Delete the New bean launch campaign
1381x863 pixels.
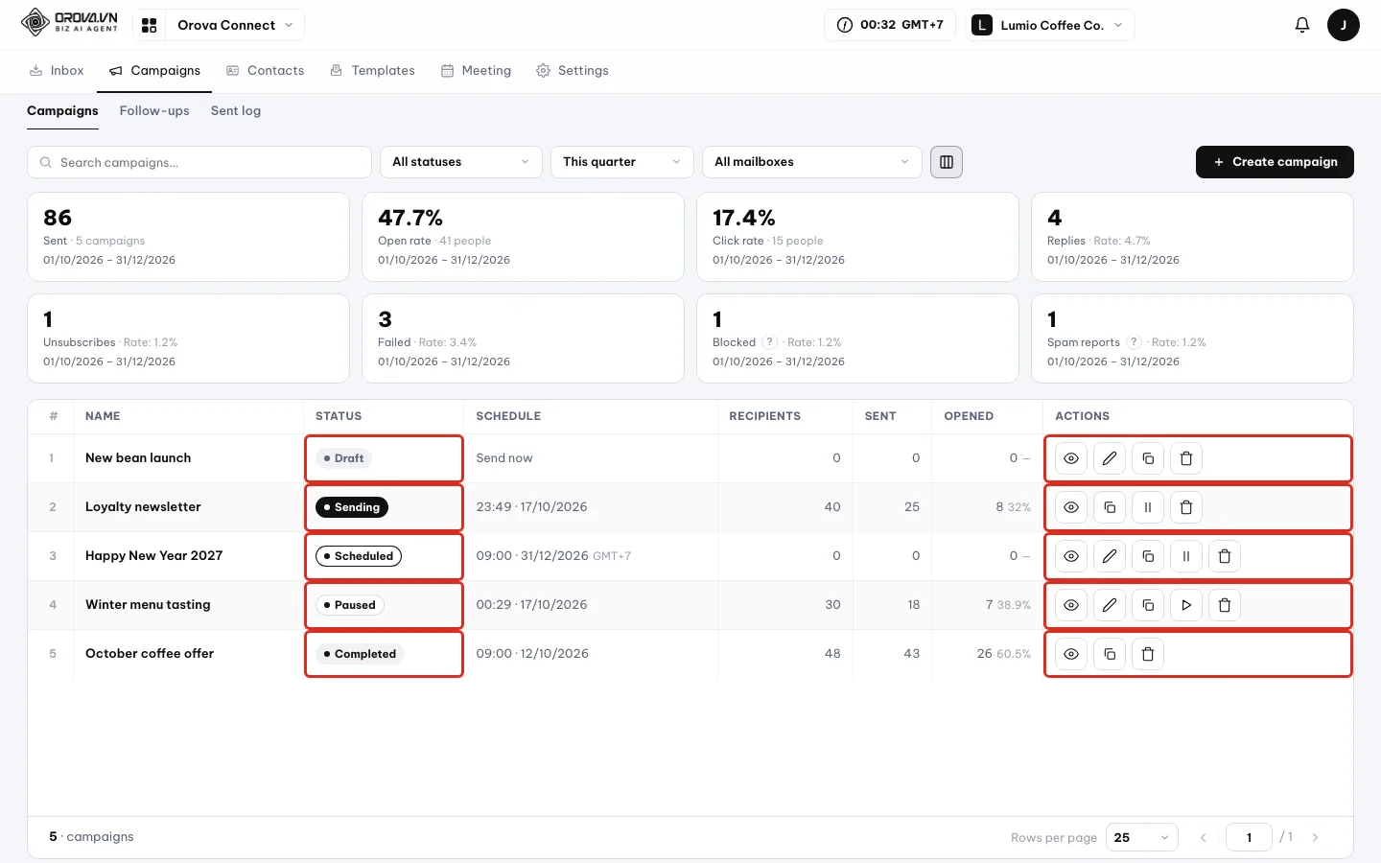coord(1186,458)
